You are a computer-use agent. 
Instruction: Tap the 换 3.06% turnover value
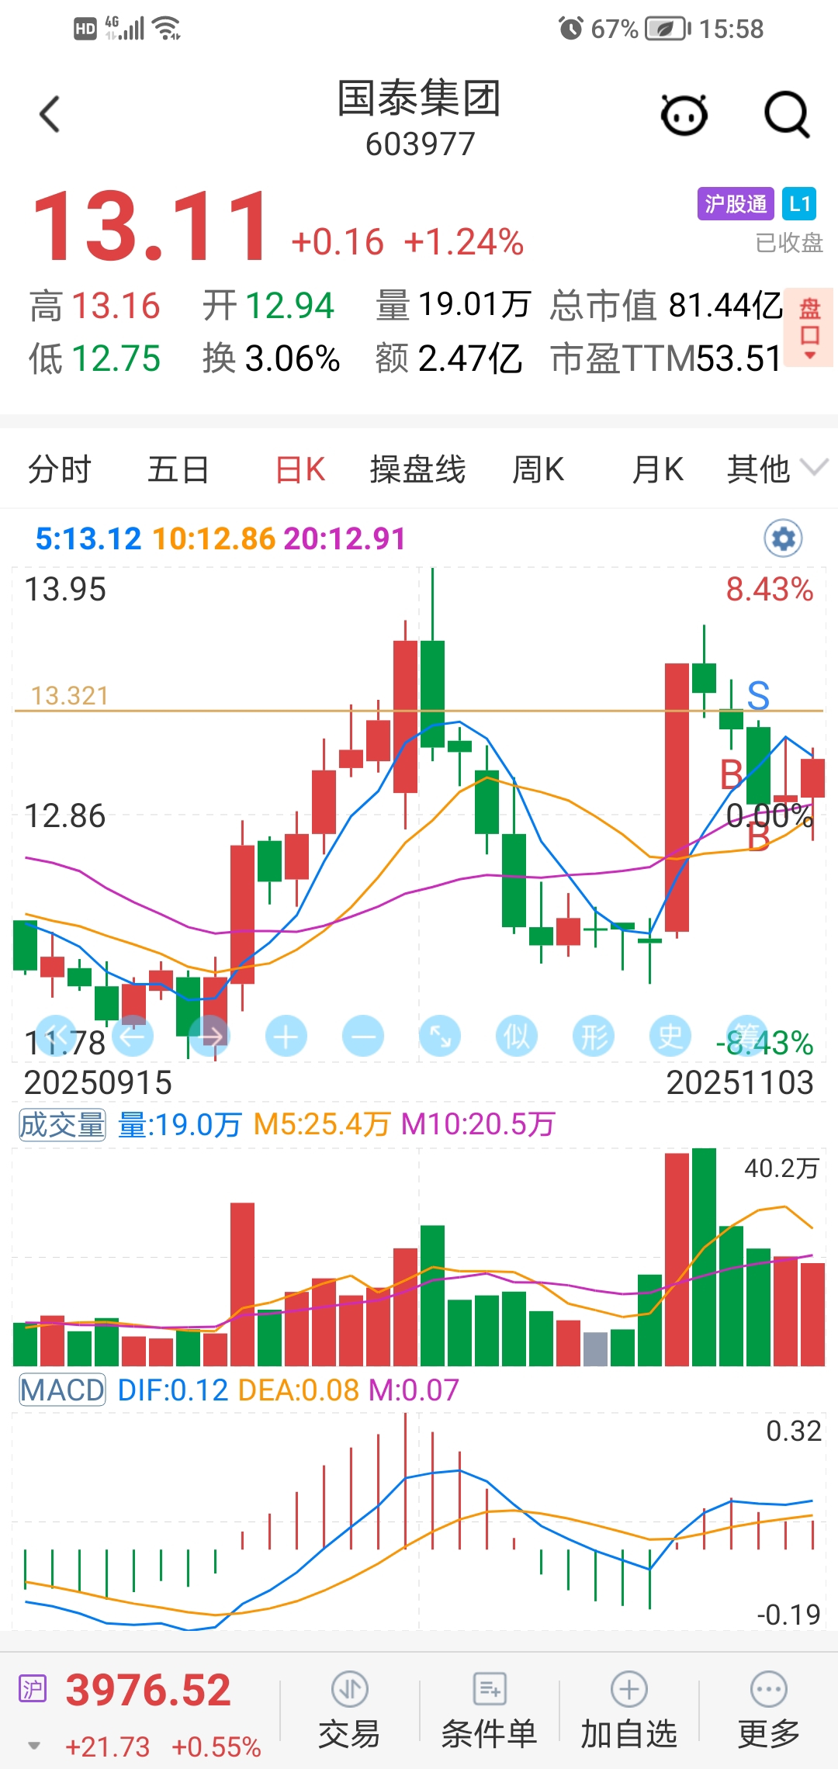271,358
